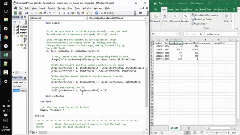The width and height of the screenshot is (240, 135).
Task: Undo the last edit in VBA editor
Action: coord(50,13)
